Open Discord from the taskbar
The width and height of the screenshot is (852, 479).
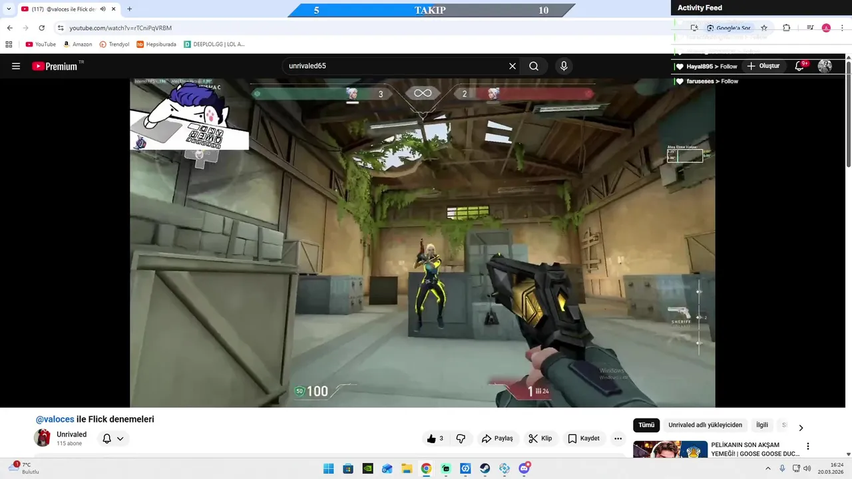coord(524,468)
